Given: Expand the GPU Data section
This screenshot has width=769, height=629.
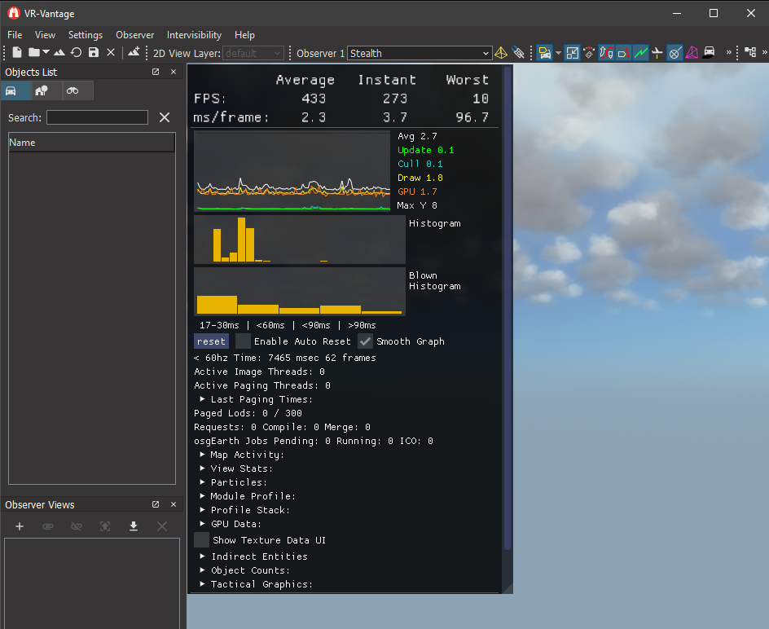Looking at the screenshot, I should point(203,524).
